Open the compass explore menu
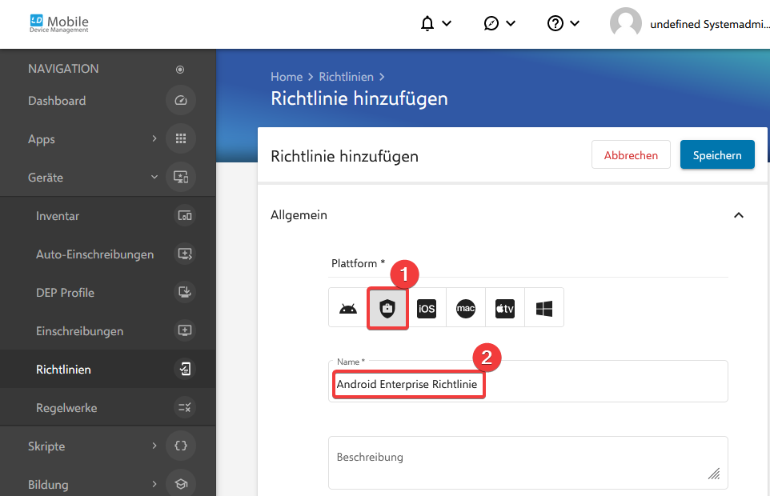 pos(491,23)
